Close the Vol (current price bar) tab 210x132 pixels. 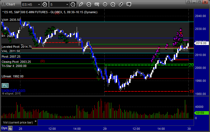36,121
